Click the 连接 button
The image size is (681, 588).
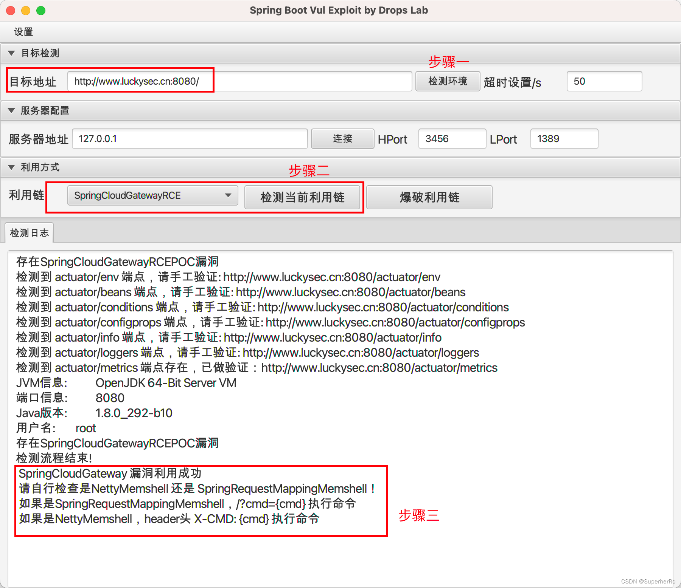pos(342,139)
